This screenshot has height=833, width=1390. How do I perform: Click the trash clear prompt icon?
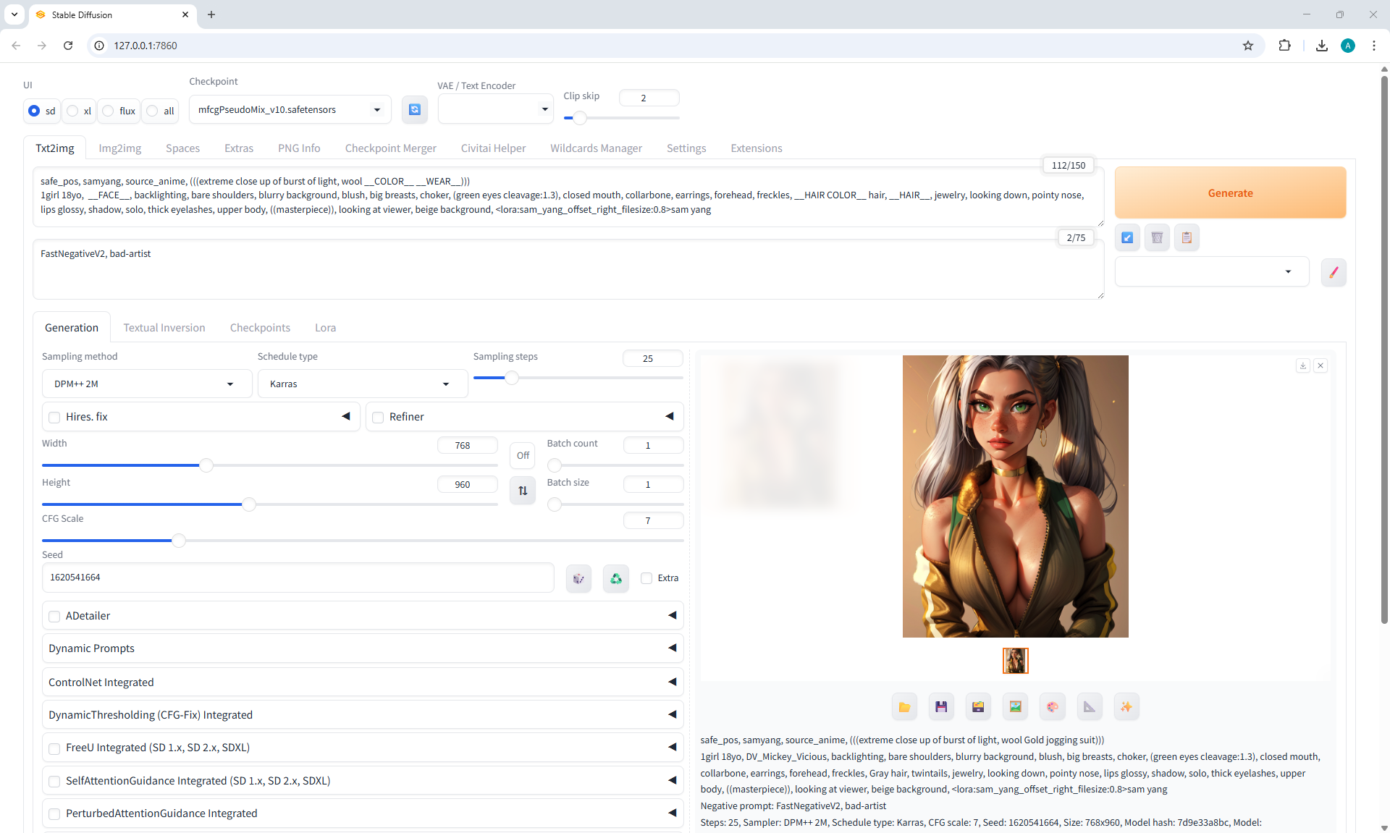(x=1157, y=237)
